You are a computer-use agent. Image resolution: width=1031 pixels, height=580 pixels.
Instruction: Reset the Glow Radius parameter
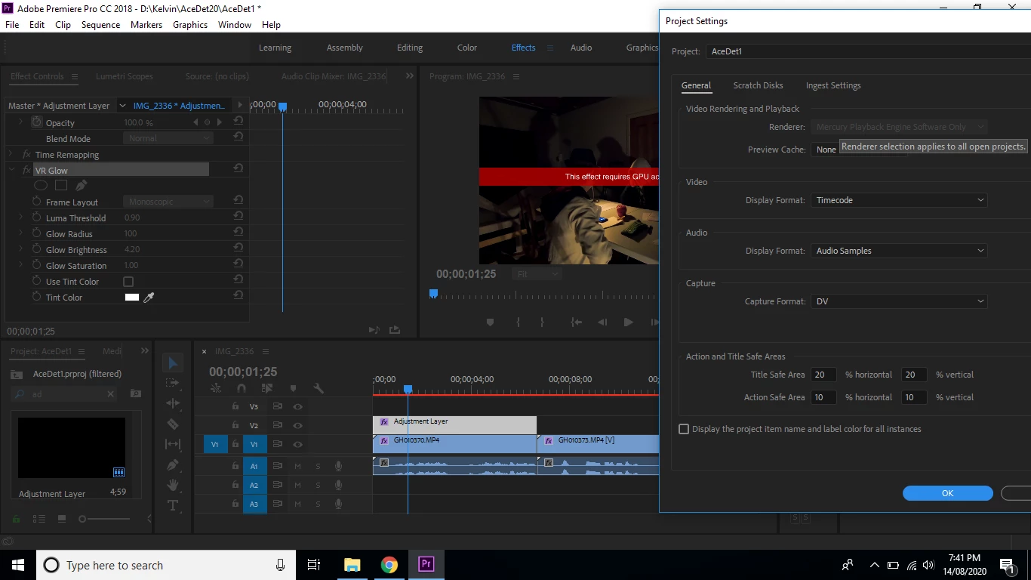[x=239, y=233]
